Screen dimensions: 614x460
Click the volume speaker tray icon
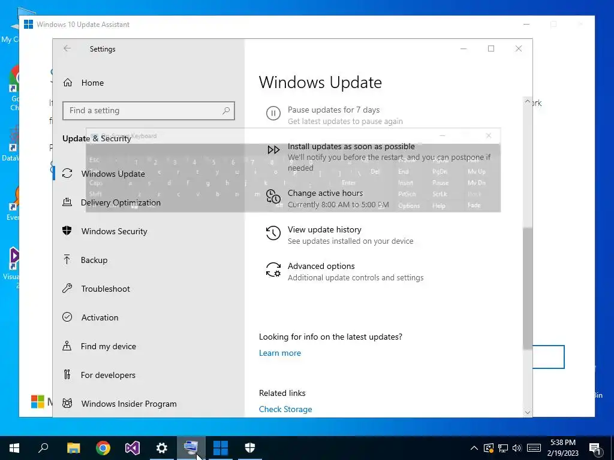pyautogui.click(x=517, y=448)
